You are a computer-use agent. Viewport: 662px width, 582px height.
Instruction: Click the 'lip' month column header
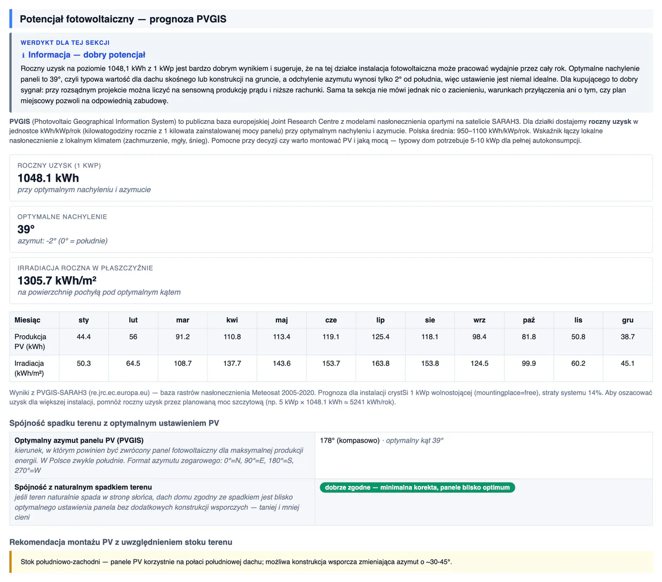pos(381,320)
